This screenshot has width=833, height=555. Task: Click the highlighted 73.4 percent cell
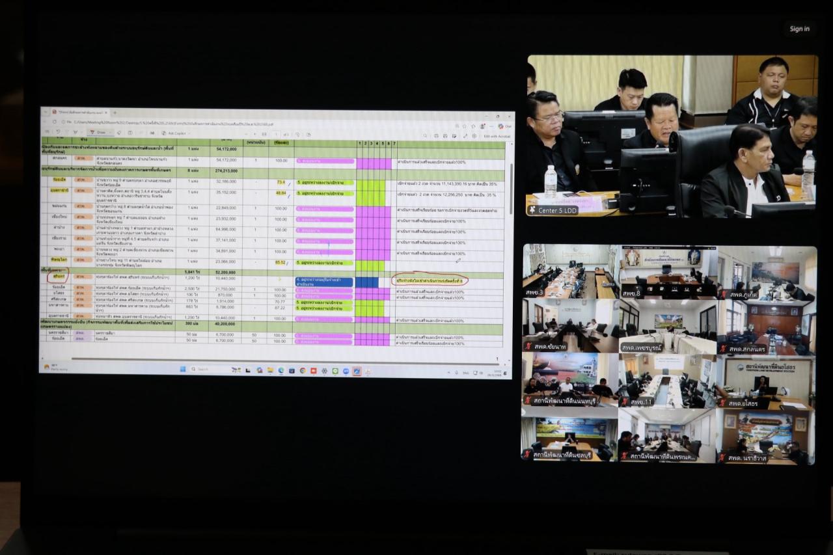(281, 182)
